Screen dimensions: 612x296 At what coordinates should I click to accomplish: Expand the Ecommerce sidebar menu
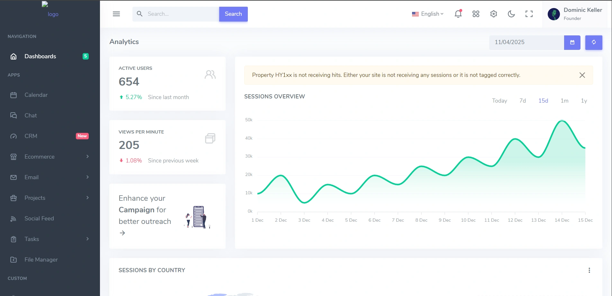pyautogui.click(x=50, y=157)
